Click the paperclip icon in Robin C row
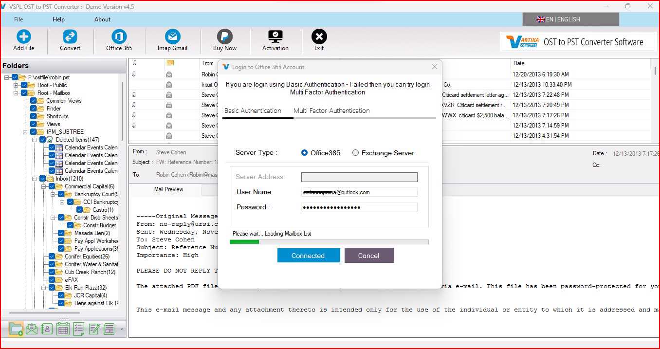The height and width of the screenshot is (349, 660). coord(134,74)
